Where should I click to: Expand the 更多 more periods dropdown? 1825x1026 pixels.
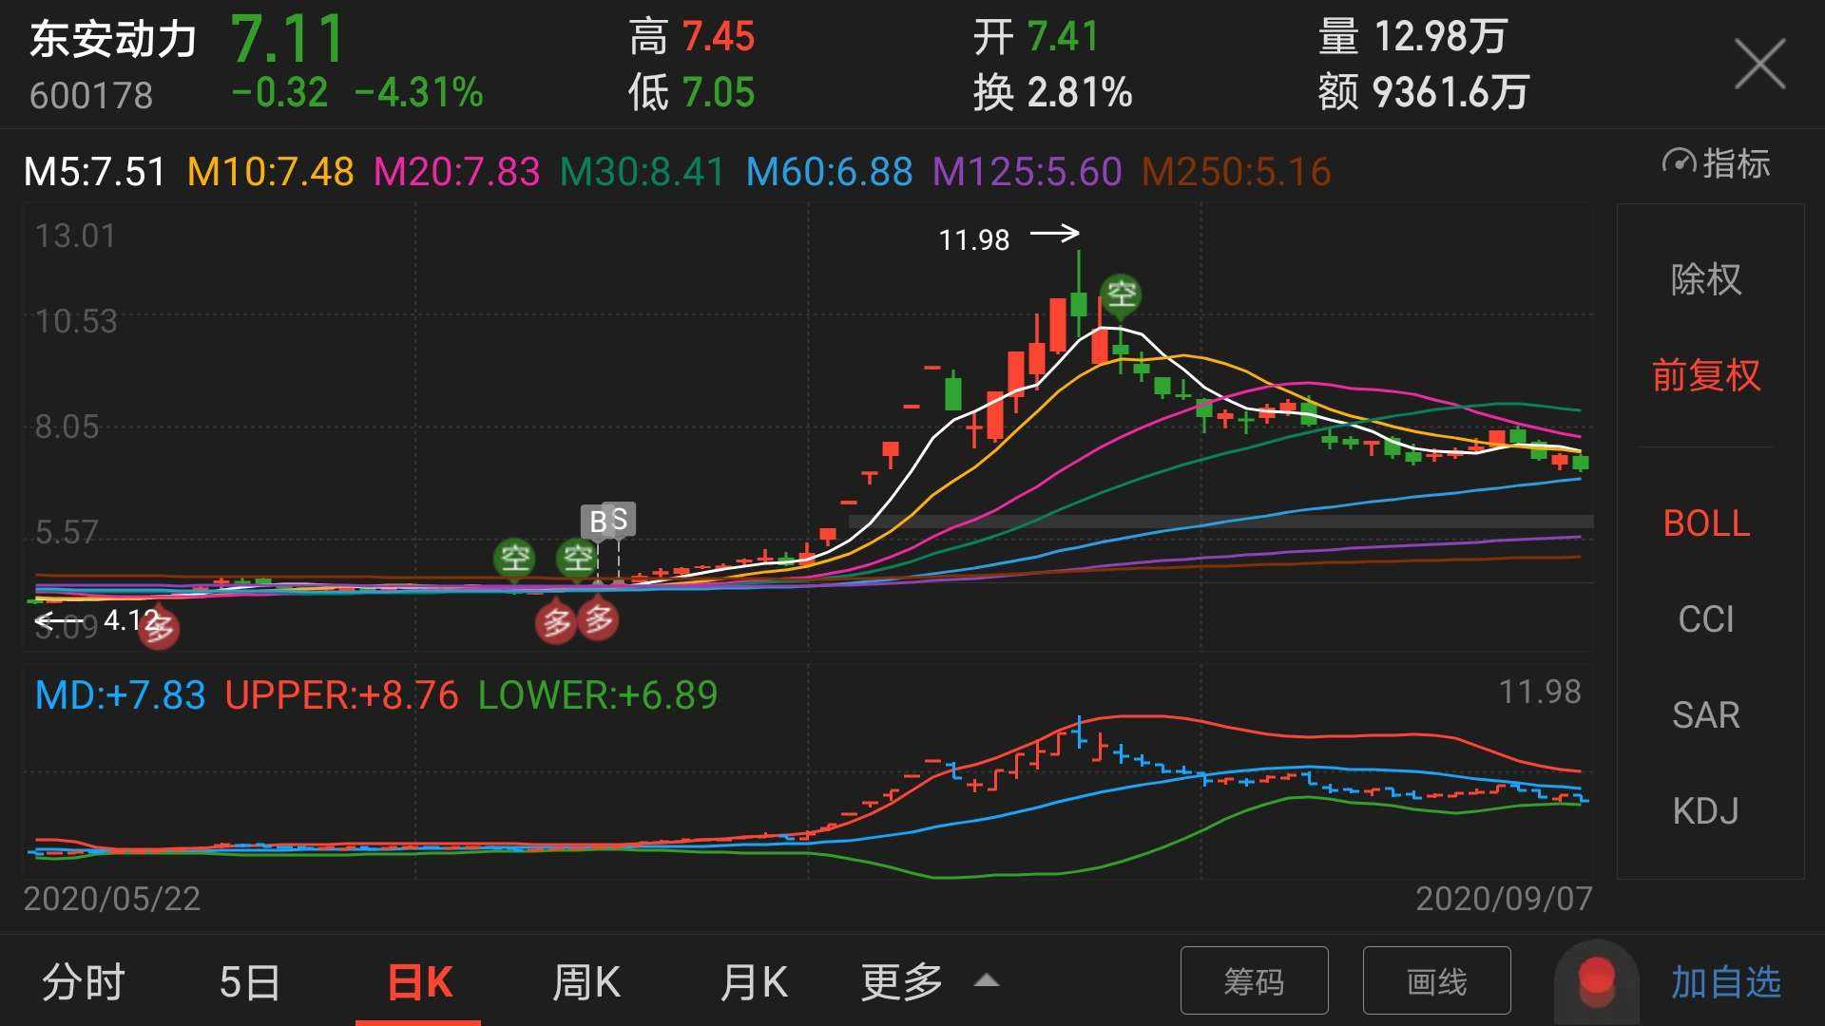(901, 982)
